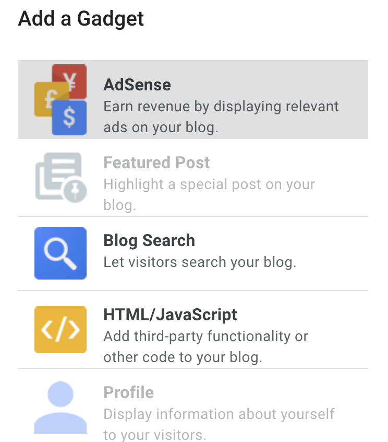
Task: Click the HTML/JavaScript code brackets icon
Action: click(60, 330)
